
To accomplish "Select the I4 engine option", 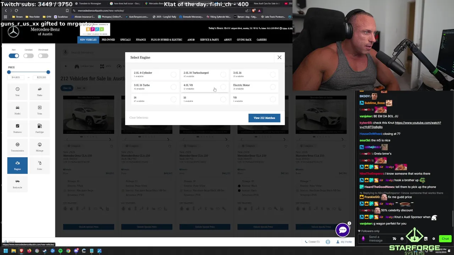I will click(x=155, y=99).
